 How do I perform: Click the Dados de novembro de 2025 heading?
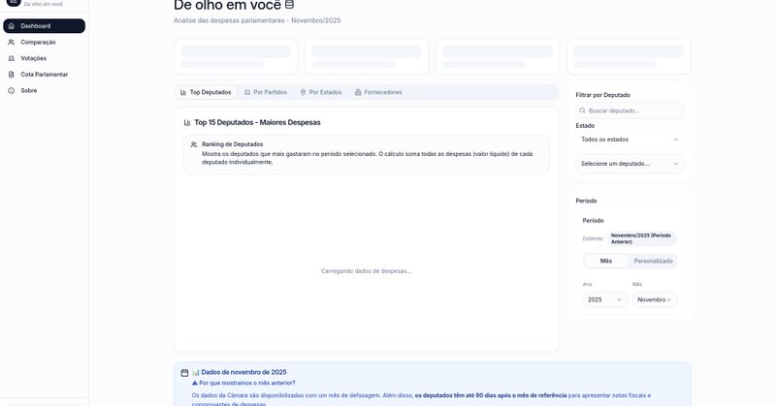(x=240, y=372)
